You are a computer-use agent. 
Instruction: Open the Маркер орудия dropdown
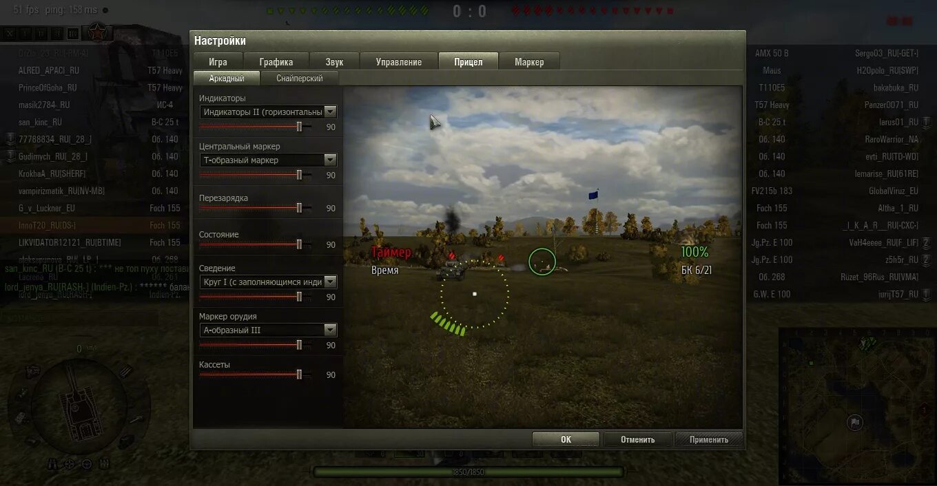(268, 330)
